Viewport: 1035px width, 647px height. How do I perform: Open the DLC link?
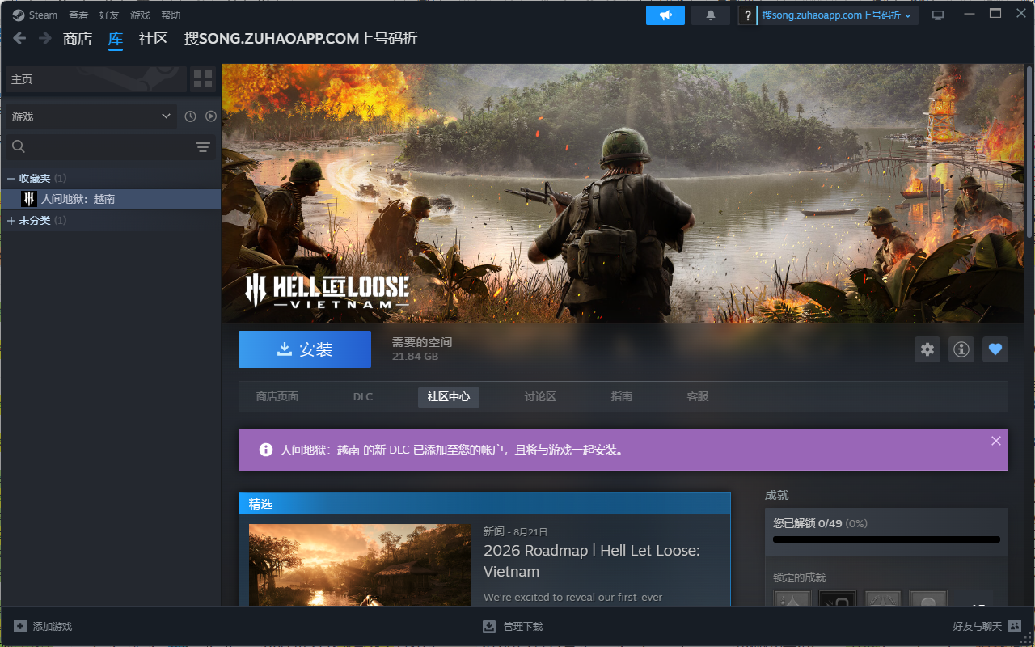pyautogui.click(x=363, y=397)
